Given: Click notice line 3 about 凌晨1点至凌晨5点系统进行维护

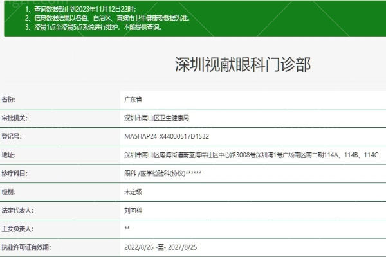Looking at the screenshot, I should (x=94, y=27).
